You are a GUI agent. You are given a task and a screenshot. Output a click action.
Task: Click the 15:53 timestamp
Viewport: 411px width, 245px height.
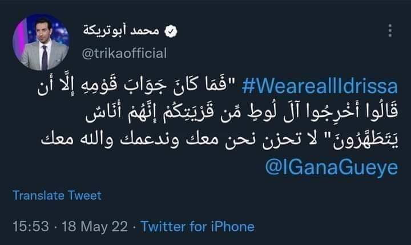pos(31,226)
